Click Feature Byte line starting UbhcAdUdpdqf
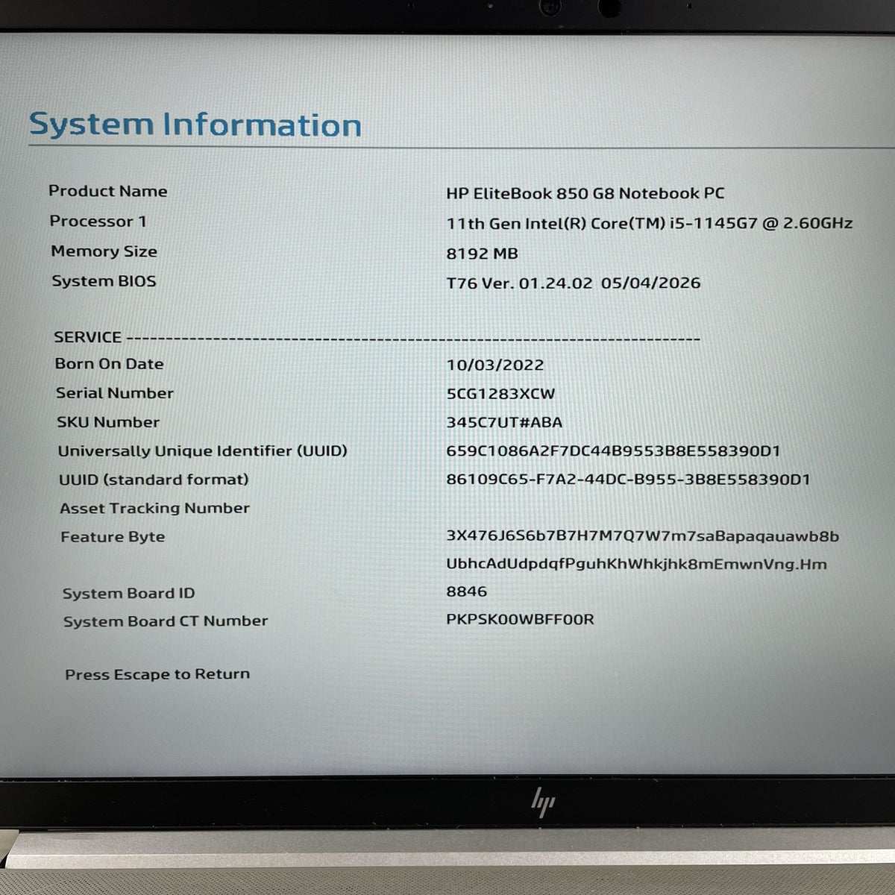The width and height of the screenshot is (895, 895). tap(636, 564)
